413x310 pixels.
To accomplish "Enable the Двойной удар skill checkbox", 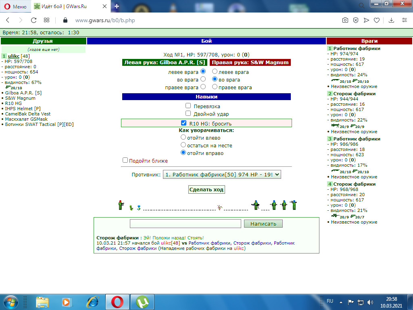I will pos(188,113).
